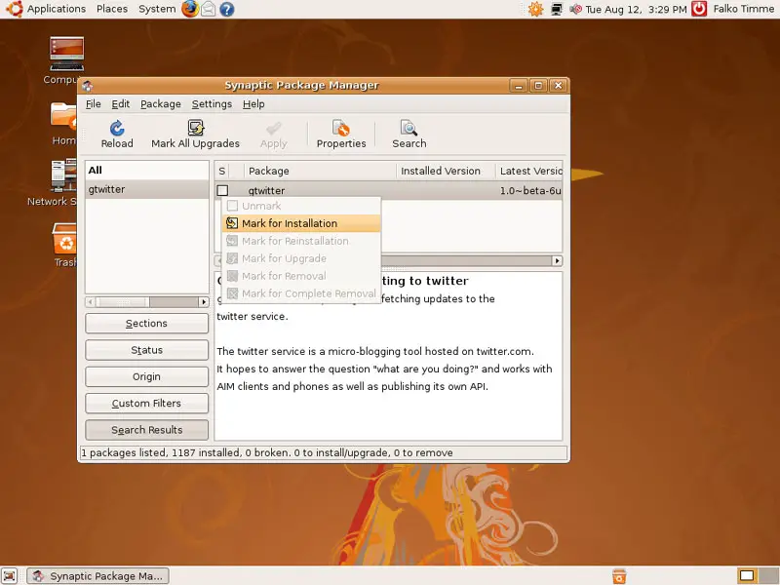Click Mark for Reinstallation entry
This screenshot has height=585, width=780.
pos(301,241)
